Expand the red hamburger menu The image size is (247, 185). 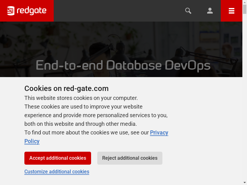232,11
